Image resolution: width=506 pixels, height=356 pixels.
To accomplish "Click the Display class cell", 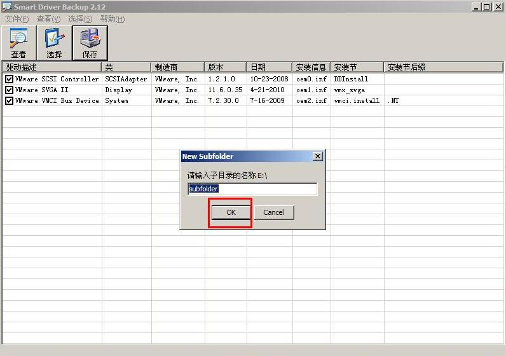I will [118, 90].
